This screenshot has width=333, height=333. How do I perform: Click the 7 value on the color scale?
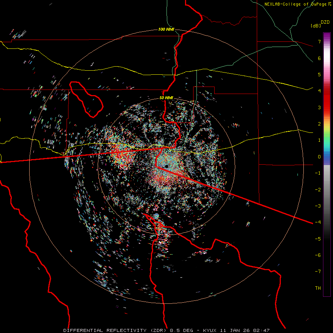(x=319, y=41)
